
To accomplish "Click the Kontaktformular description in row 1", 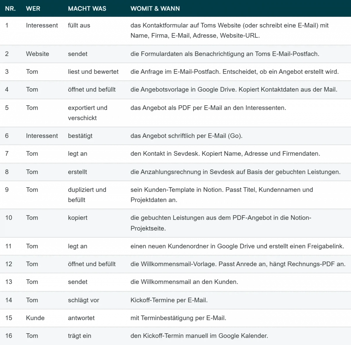I will pos(230,30).
